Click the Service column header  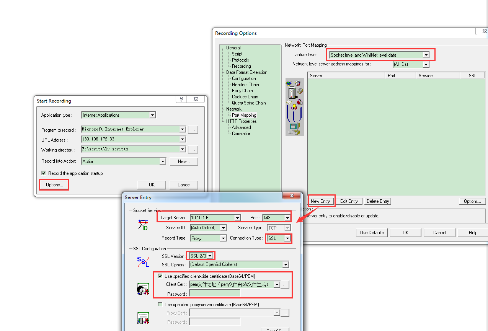(438, 76)
